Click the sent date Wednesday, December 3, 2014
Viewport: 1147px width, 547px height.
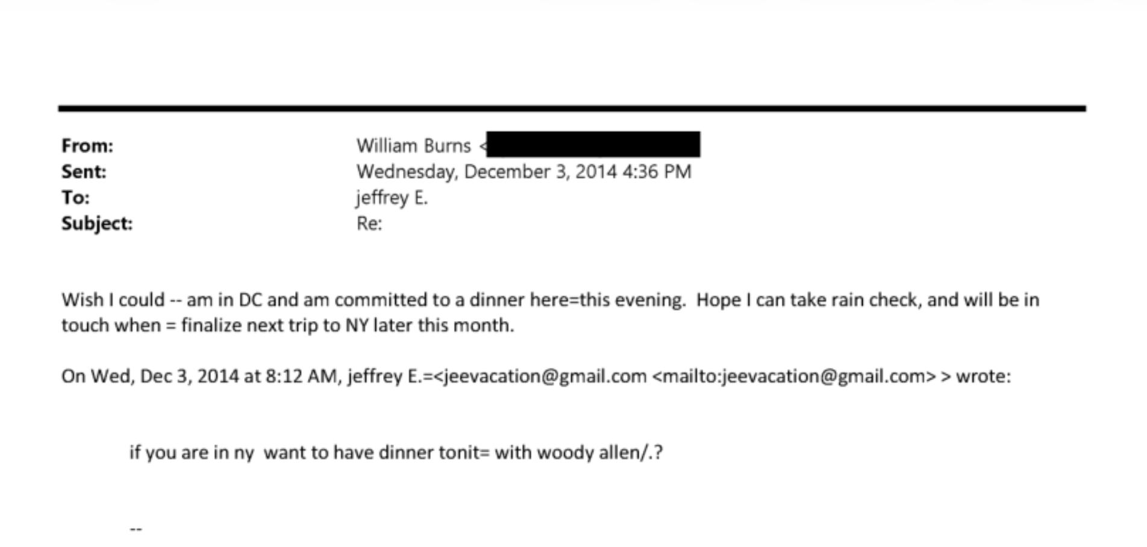pyautogui.click(x=486, y=172)
